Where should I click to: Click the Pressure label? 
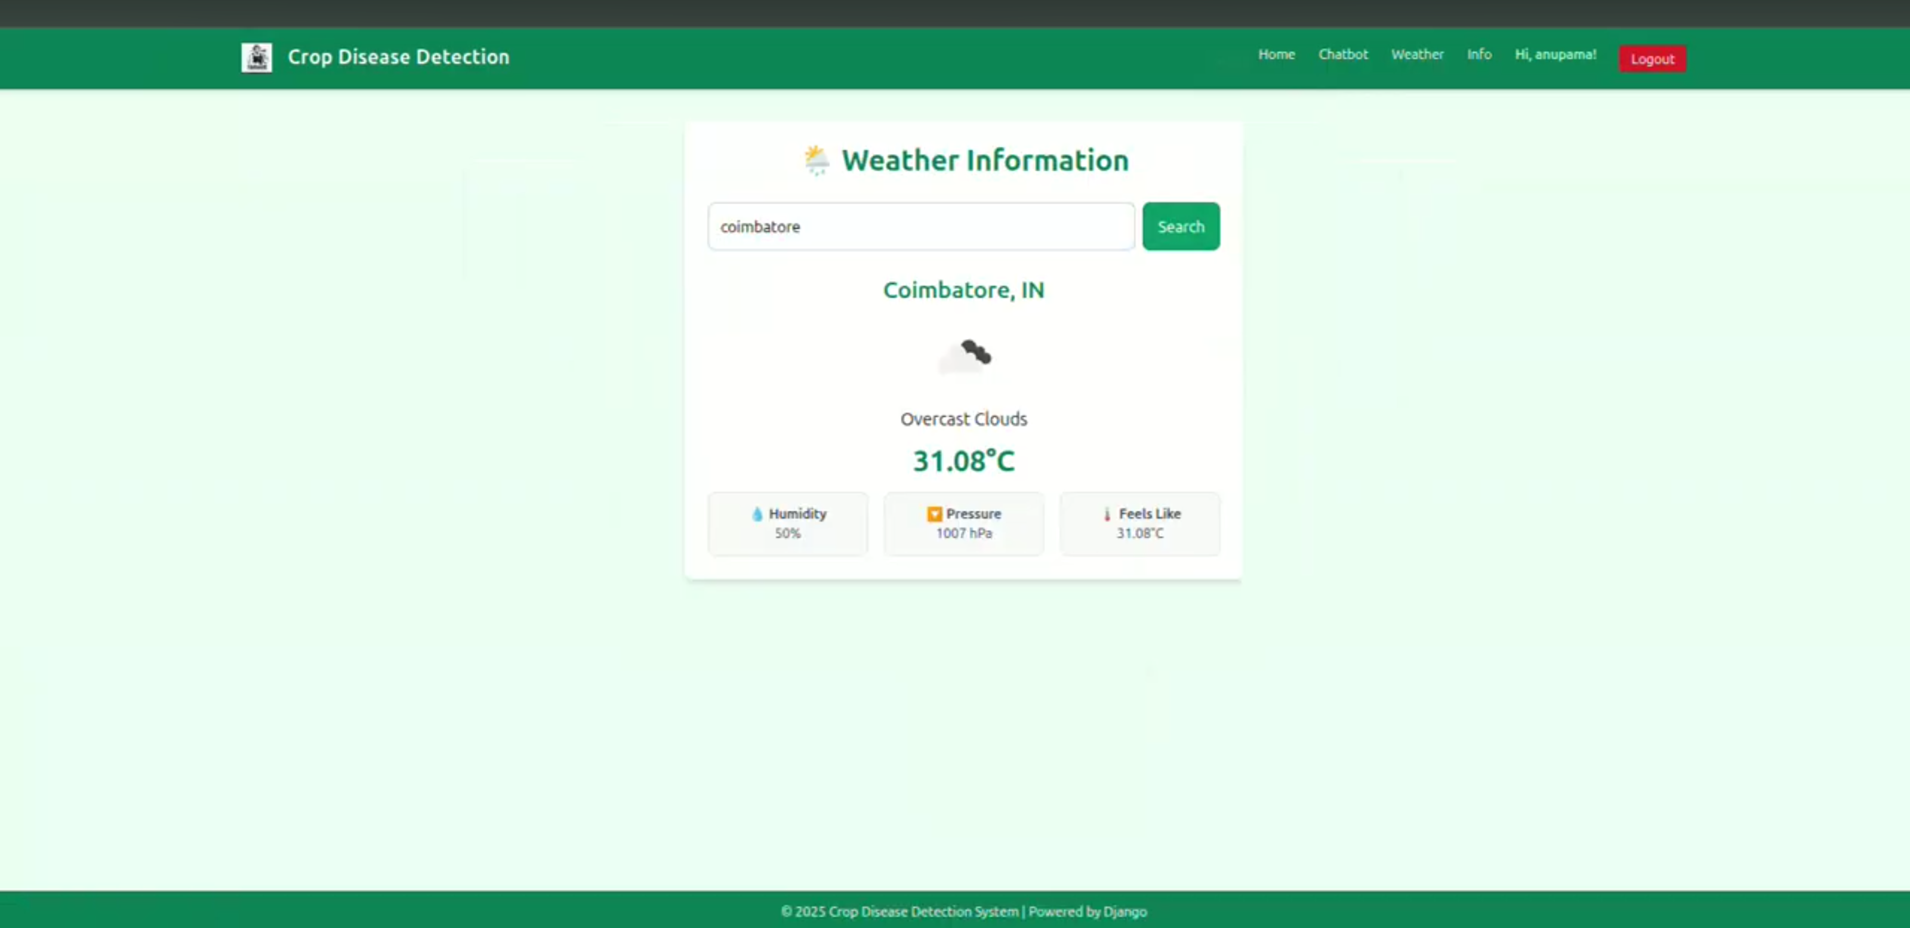[973, 514]
